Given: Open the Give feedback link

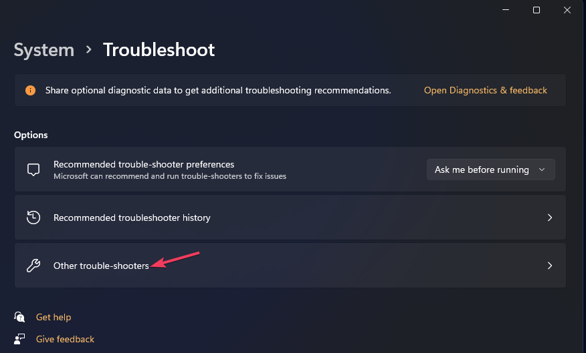Looking at the screenshot, I should coord(65,339).
